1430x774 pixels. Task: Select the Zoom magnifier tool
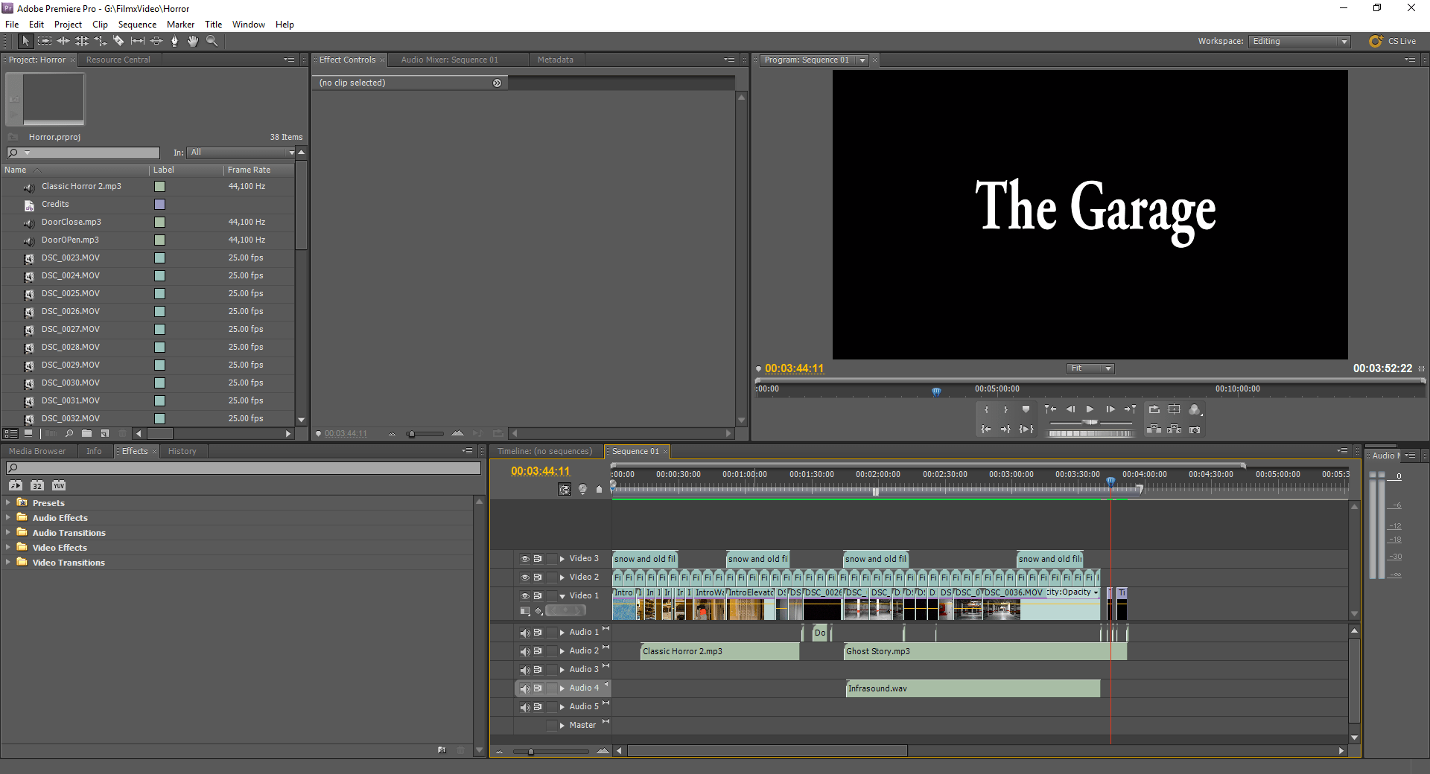point(212,42)
